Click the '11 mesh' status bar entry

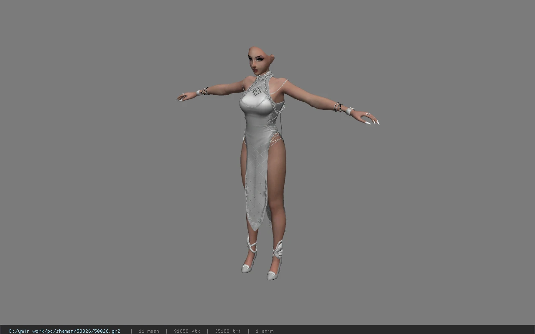149,331
